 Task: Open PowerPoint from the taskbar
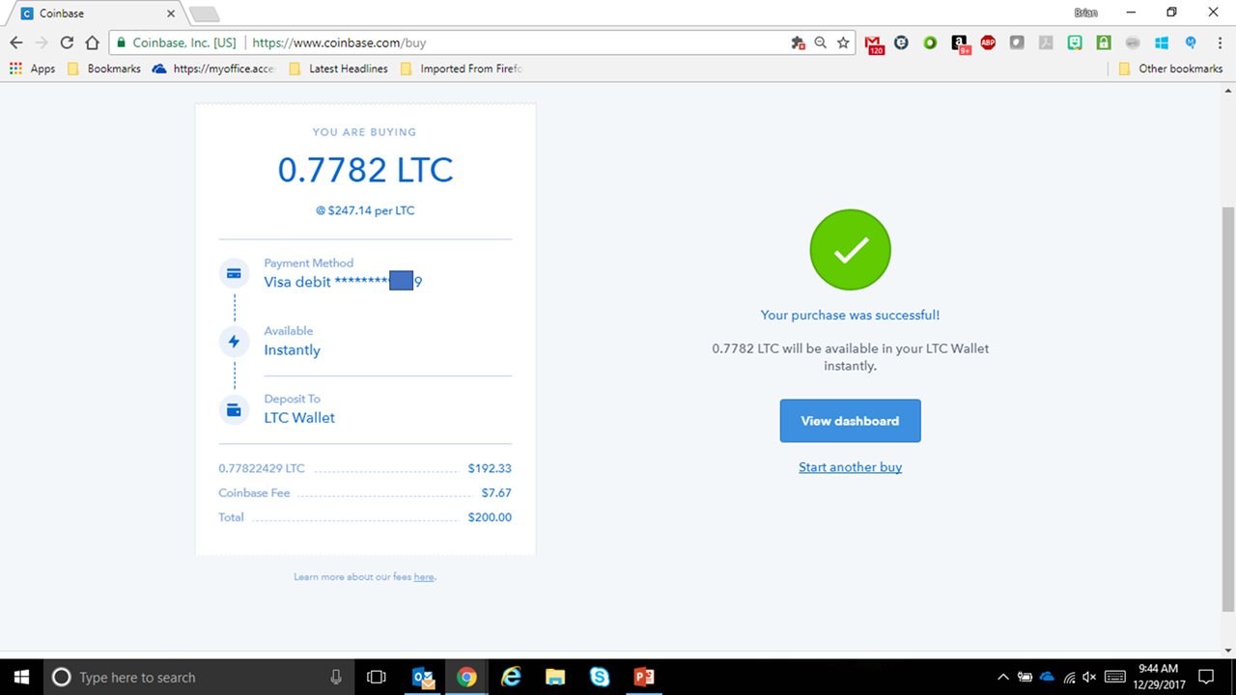tap(644, 677)
